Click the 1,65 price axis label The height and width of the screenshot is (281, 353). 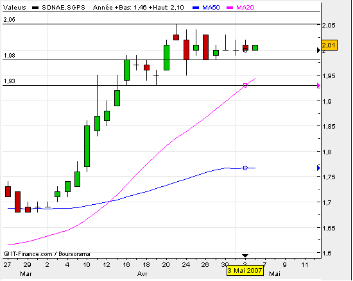coord(329,228)
